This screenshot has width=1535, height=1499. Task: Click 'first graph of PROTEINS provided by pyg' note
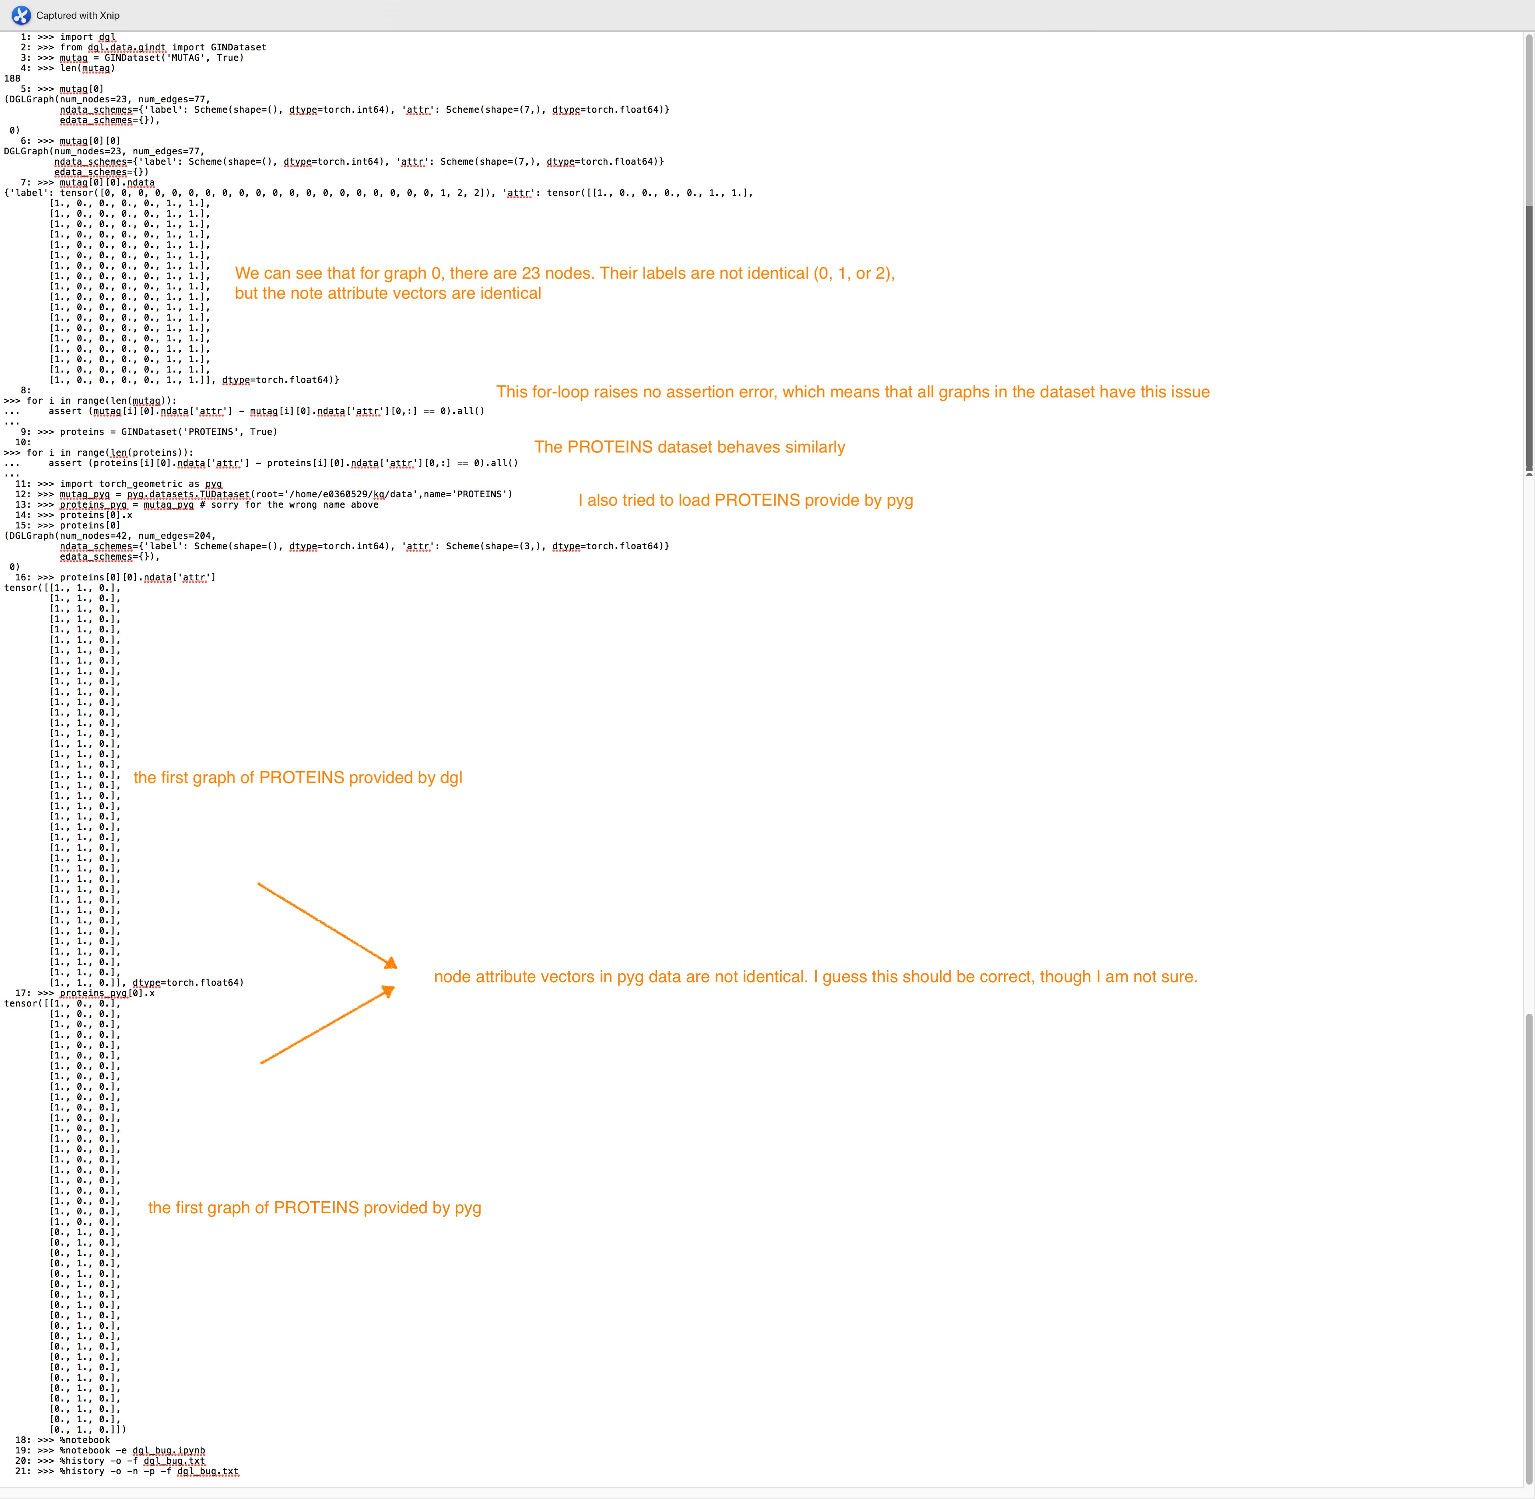[x=314, y=1208]
